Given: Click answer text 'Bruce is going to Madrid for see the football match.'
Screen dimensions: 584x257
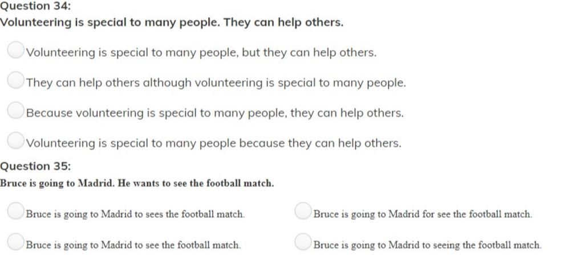Looking at the screenshot, I should tap(423, 214).
